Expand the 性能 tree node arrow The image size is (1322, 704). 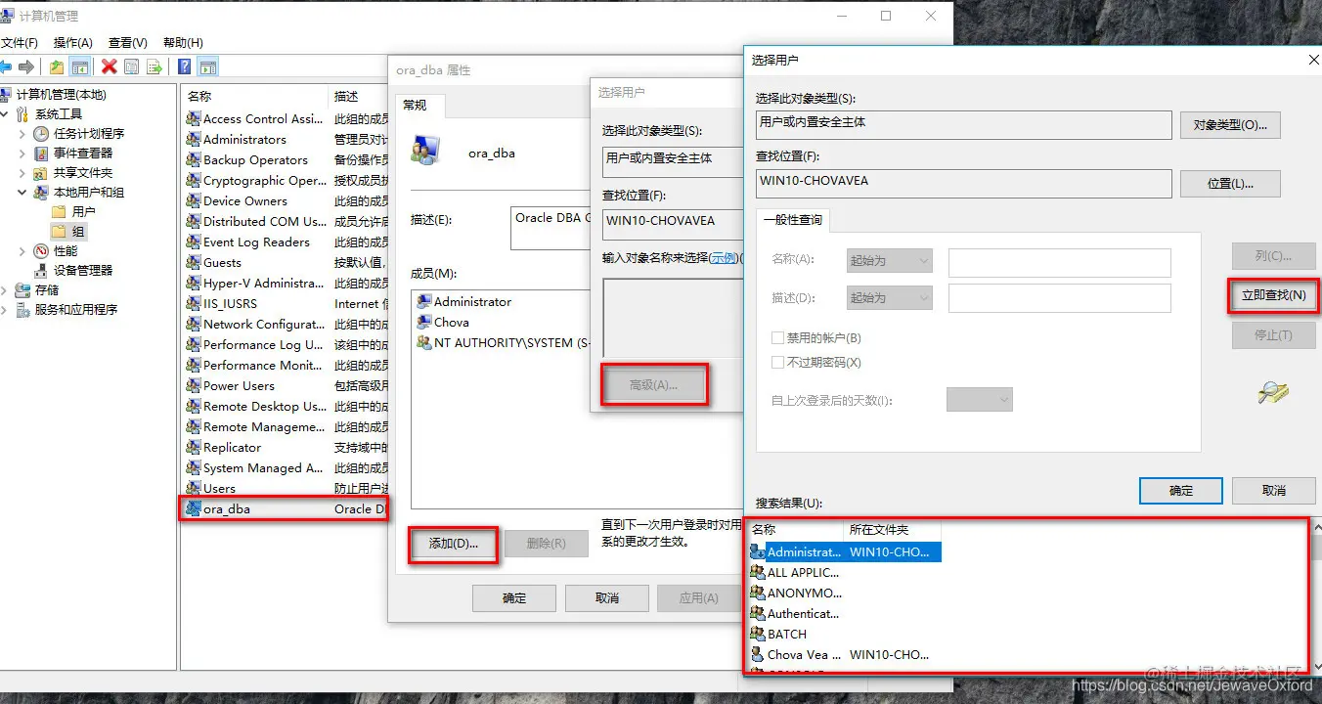(x=22, y=251)
